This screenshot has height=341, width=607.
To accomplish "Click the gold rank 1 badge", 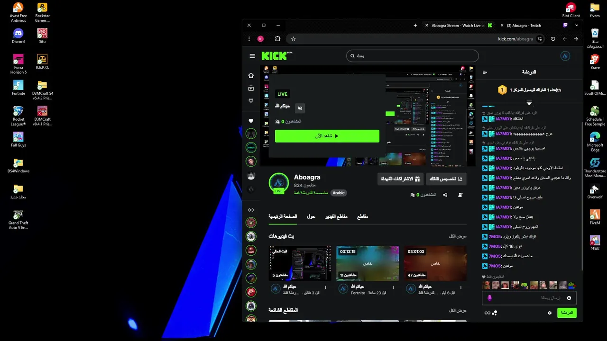I will coord(502,90).
